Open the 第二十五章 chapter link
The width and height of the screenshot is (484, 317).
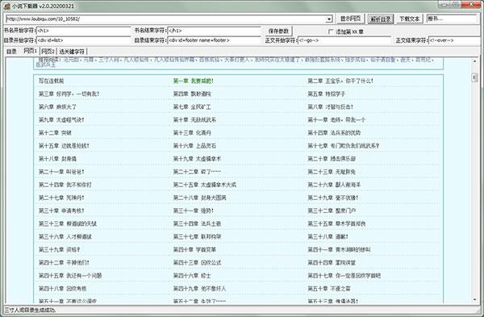[205, 185]
